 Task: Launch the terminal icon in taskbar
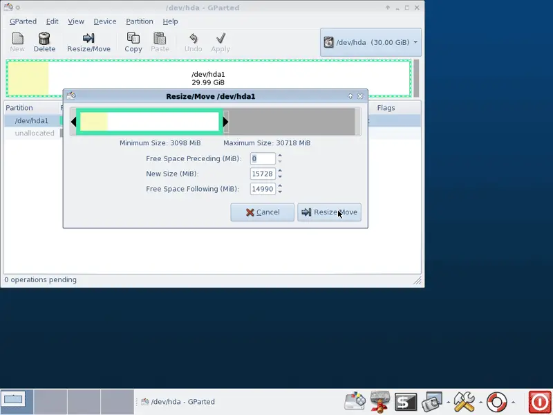(406, 402)
